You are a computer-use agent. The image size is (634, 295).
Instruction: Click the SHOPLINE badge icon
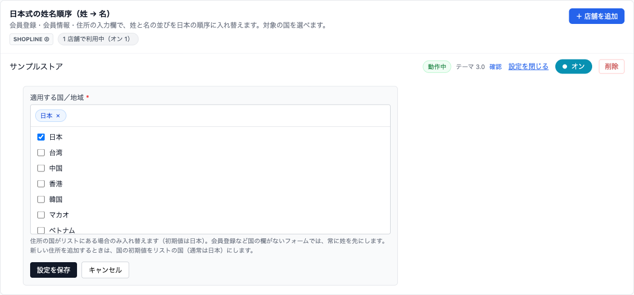[x=32, y=39]
